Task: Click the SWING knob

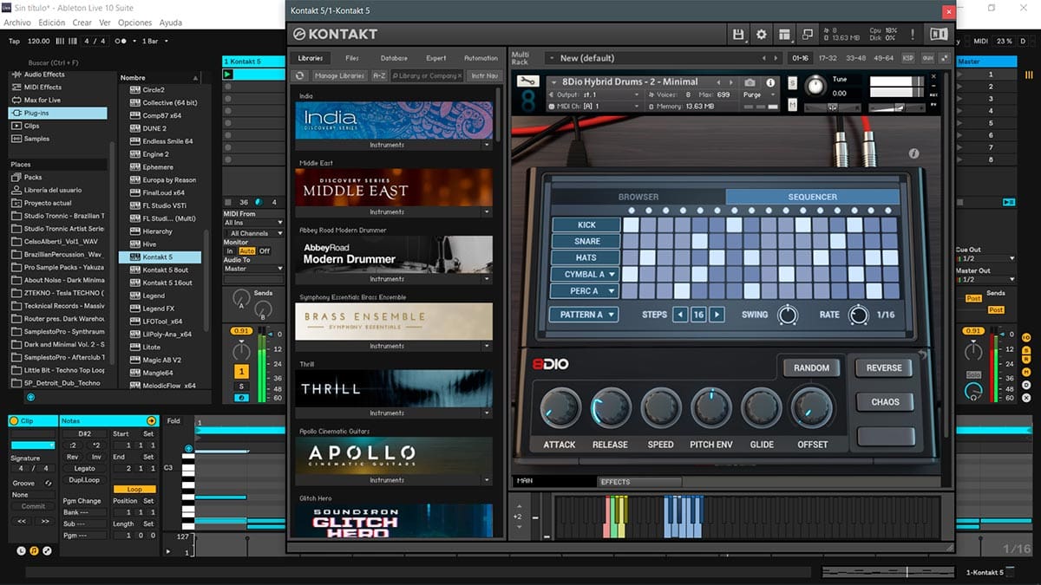Action: [788, 315]
